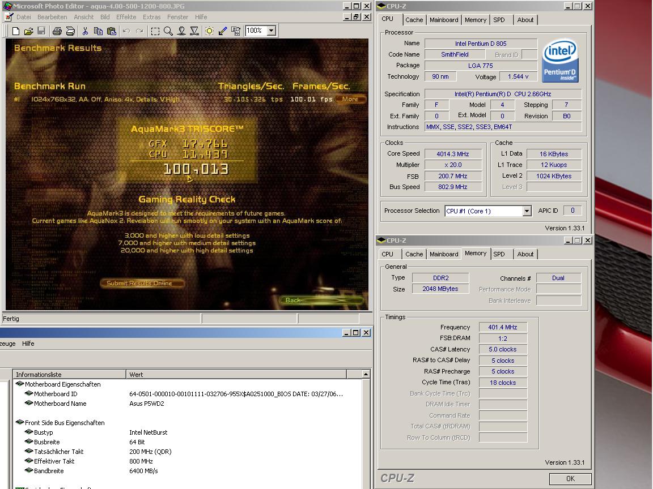Image resolution: width=653 pixels, height=489 pixels.
Task: Switch to CPU tab in lower CPU-Z
Action: [387, 254]
